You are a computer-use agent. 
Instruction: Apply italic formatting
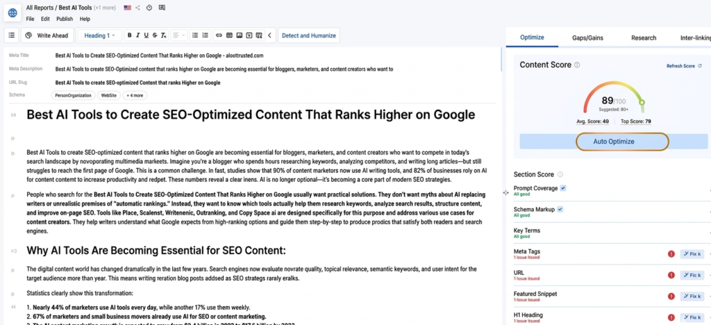point(138,35)
